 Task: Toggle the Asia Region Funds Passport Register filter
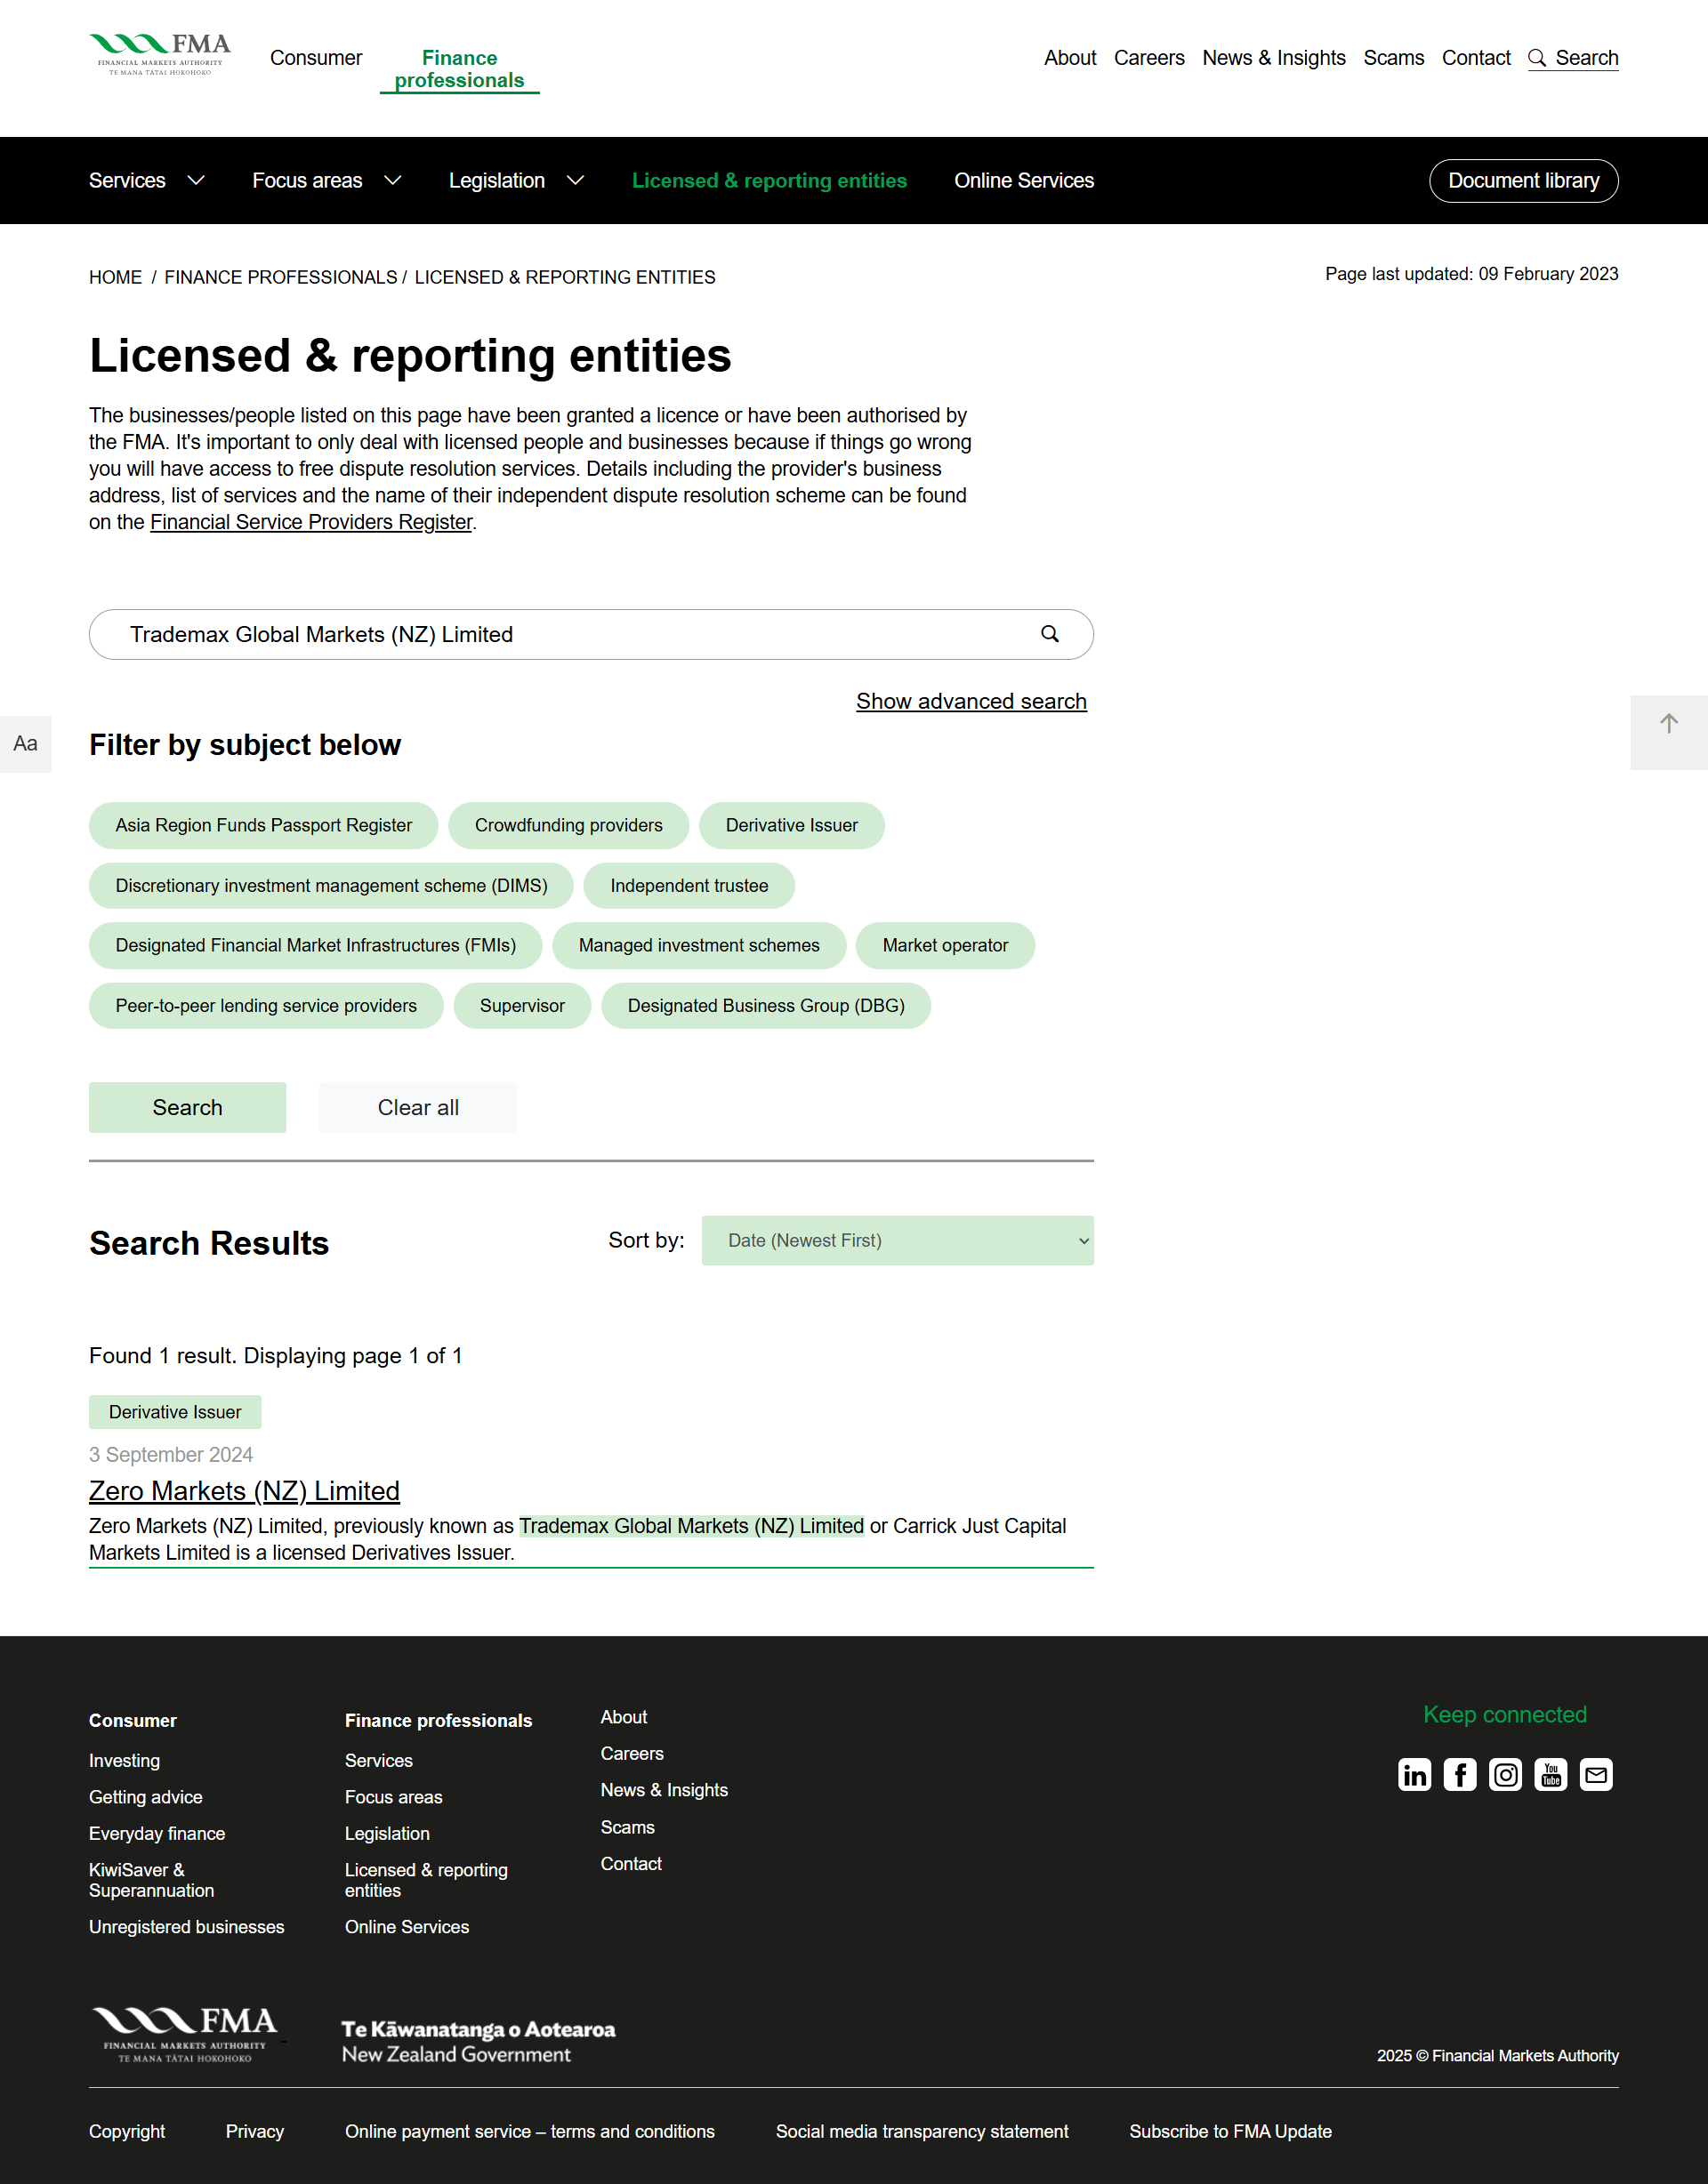tap(263, 825)
